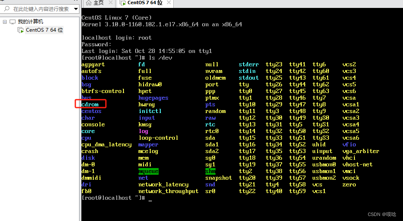Viewport: 403px width, 221px height.
Task: Click the hidraw0 entry
Action: coord(150,85)
